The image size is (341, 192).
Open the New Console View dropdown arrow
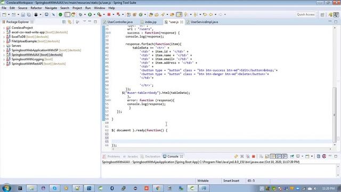(x=312, y=156)
